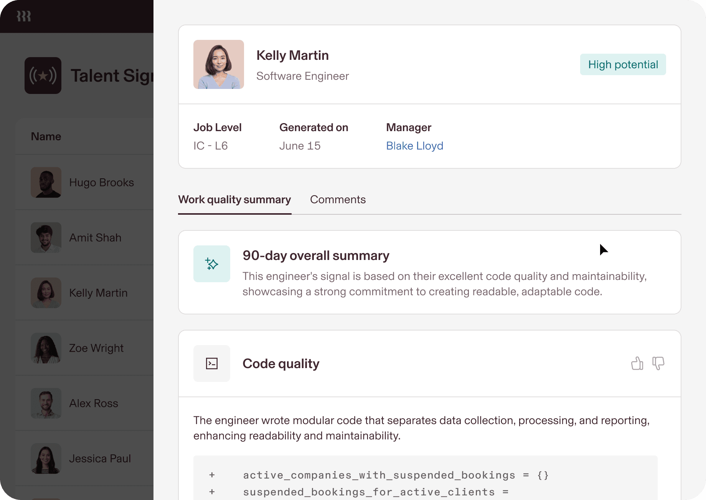Viewport: 706px width, 500px height.
Task: Click the Name column header
Action: click(x=46, y=137)
